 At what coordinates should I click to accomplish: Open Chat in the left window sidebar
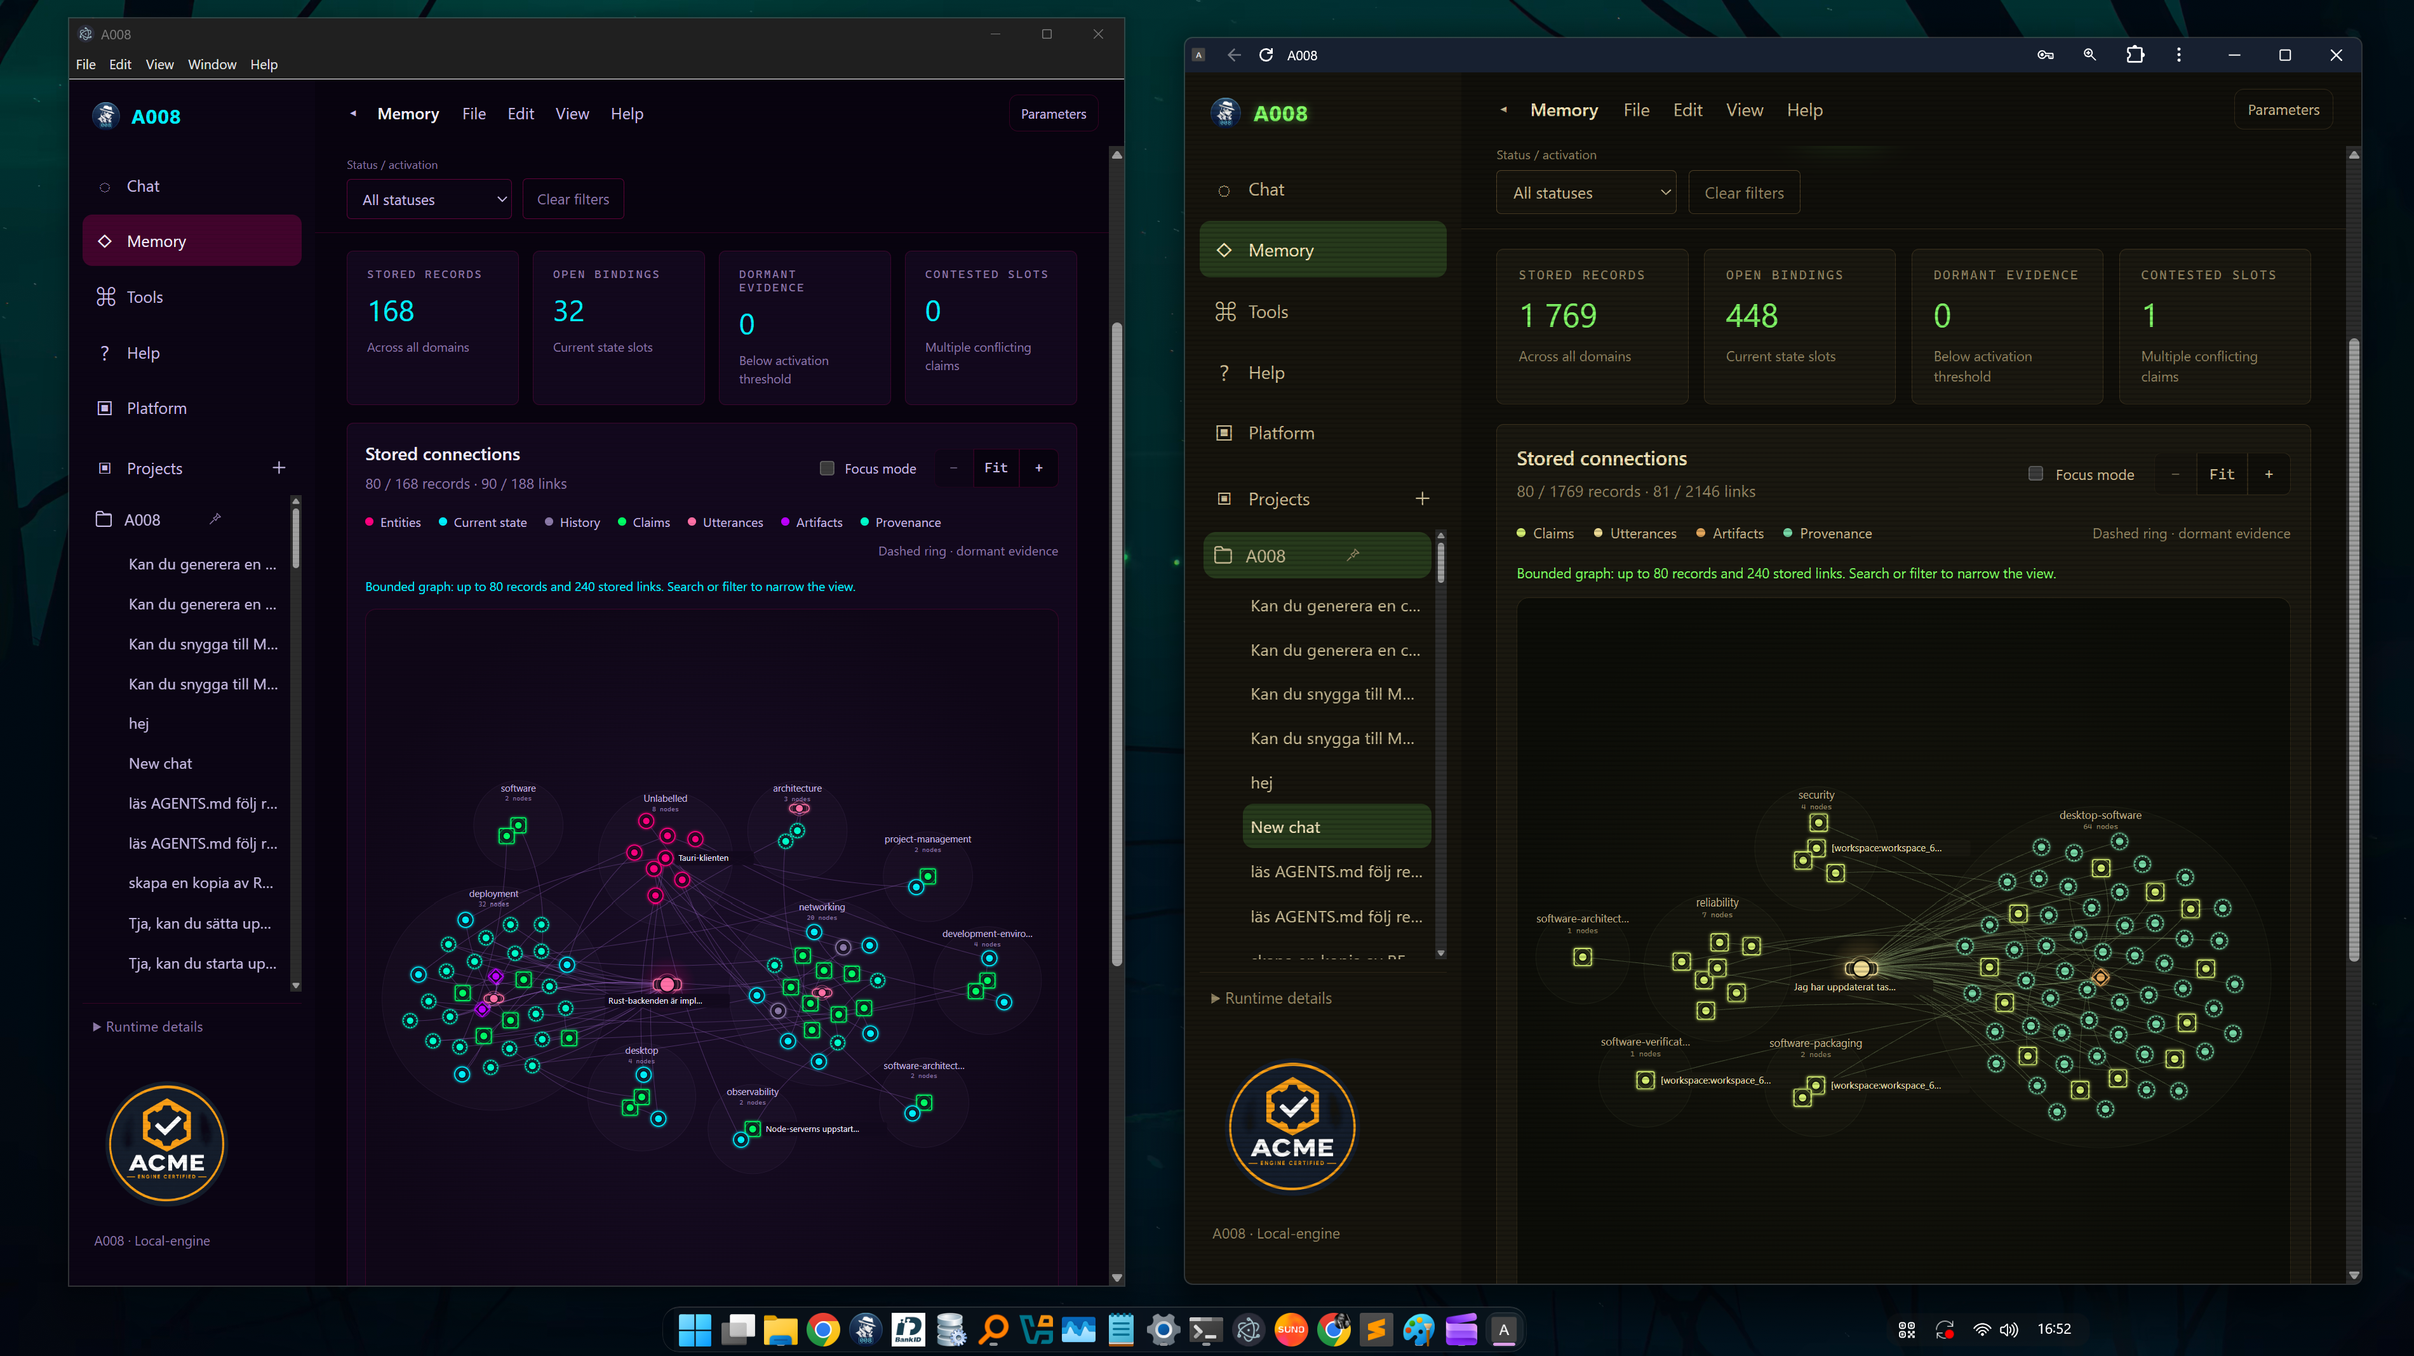point(191,187)
